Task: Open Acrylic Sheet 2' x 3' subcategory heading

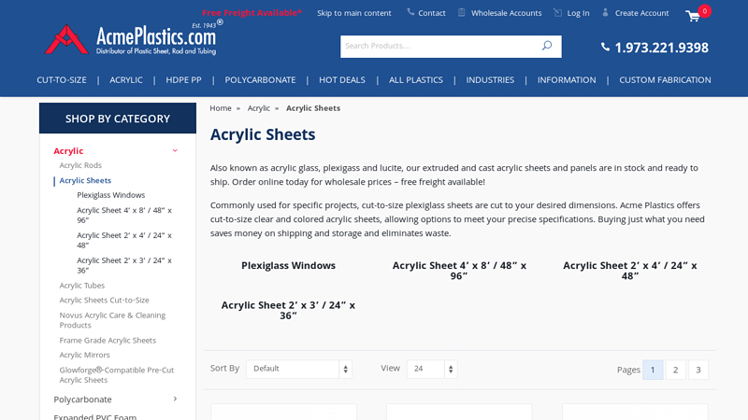Action: 288,310
